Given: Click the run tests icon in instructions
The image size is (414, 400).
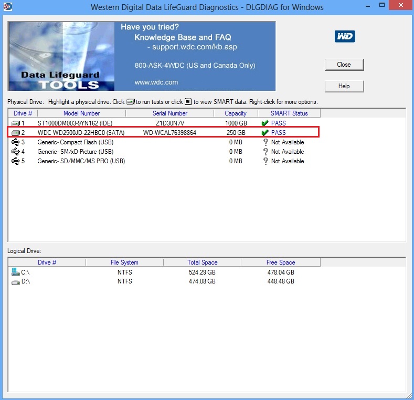Looking at the screenshot, I should click(131, 102).
